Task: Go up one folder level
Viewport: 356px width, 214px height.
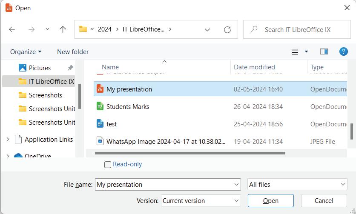Action: 63,29
